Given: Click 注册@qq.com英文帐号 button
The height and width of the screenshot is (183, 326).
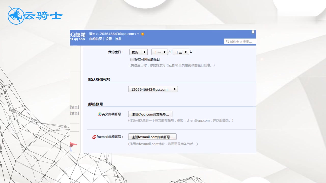Looking at the screenshot, I should (150, 114).
